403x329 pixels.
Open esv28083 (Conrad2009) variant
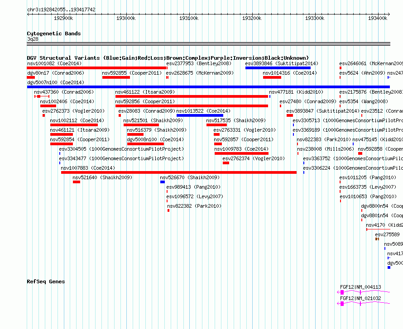[147, 111]
